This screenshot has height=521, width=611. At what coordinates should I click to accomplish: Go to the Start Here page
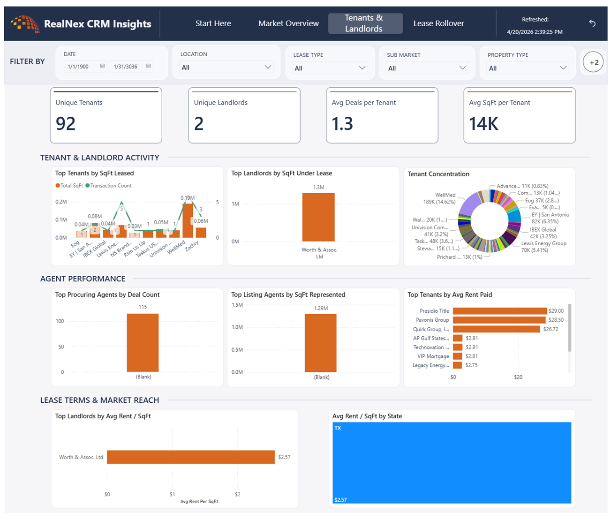213,23
